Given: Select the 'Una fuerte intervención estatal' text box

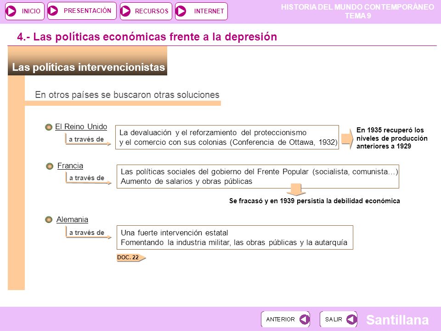Looking at the screenshot, I should (x=235, y=238).
